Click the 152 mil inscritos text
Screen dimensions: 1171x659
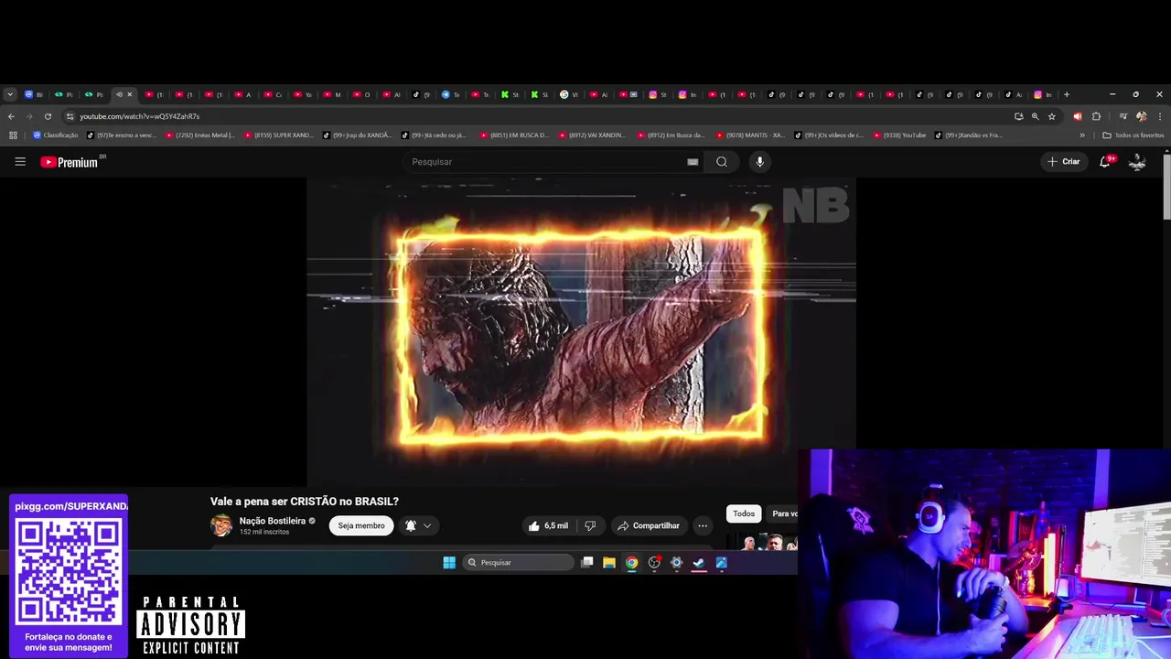[x=264, y=532]
